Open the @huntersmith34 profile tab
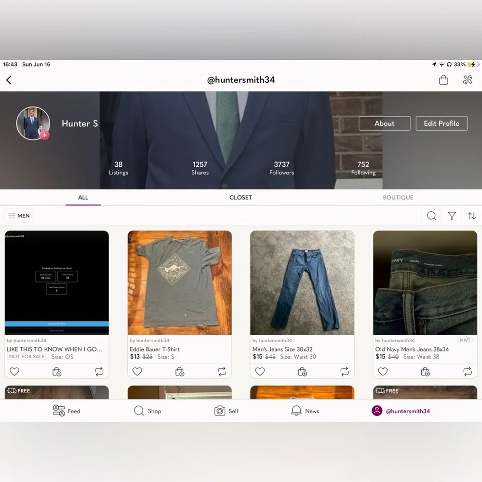The width and height of the screenshot is (482, 482). tap(401, 411)
